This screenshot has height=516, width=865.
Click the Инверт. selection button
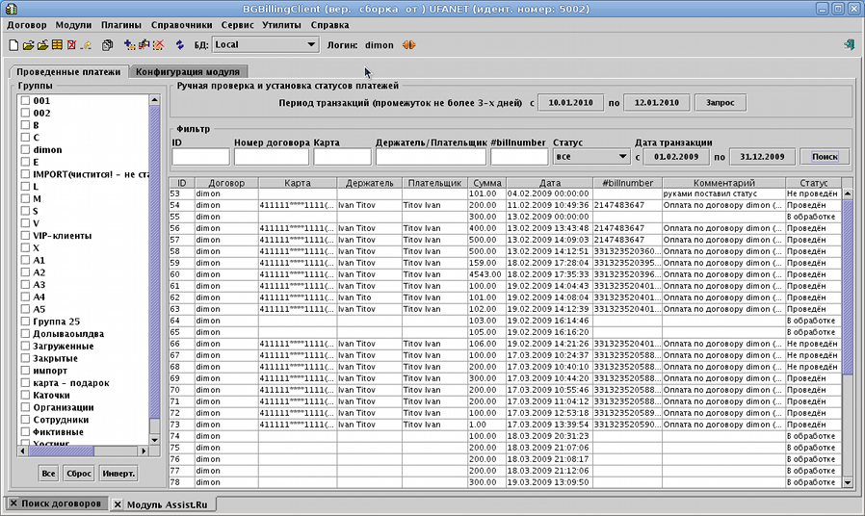[x=117, y=474]
